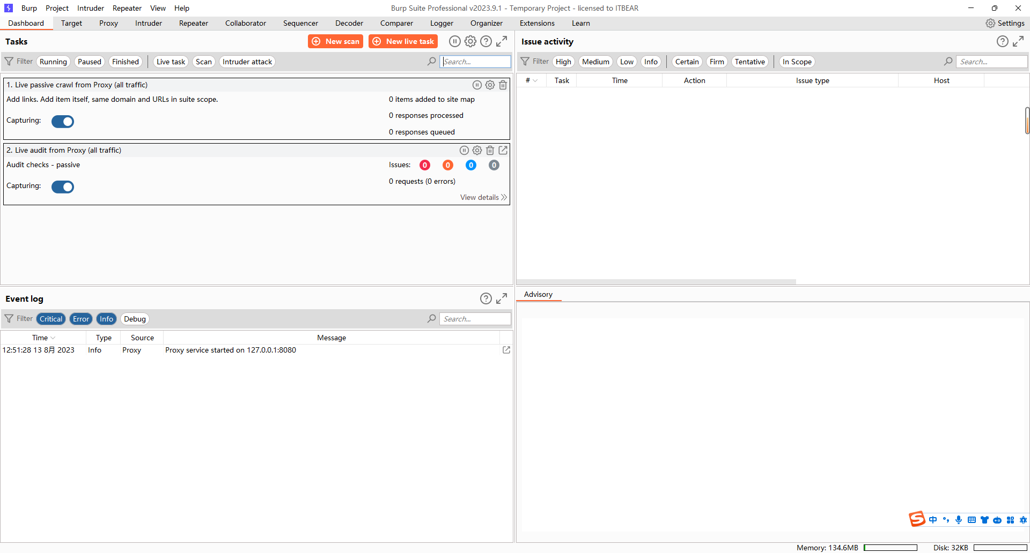This screenshot has height=553, width=1030.
Task: Create a New live task
Action: pos(403,41)
